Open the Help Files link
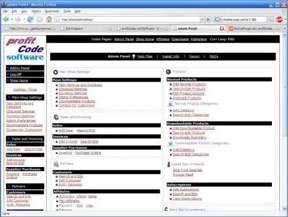 145,56
